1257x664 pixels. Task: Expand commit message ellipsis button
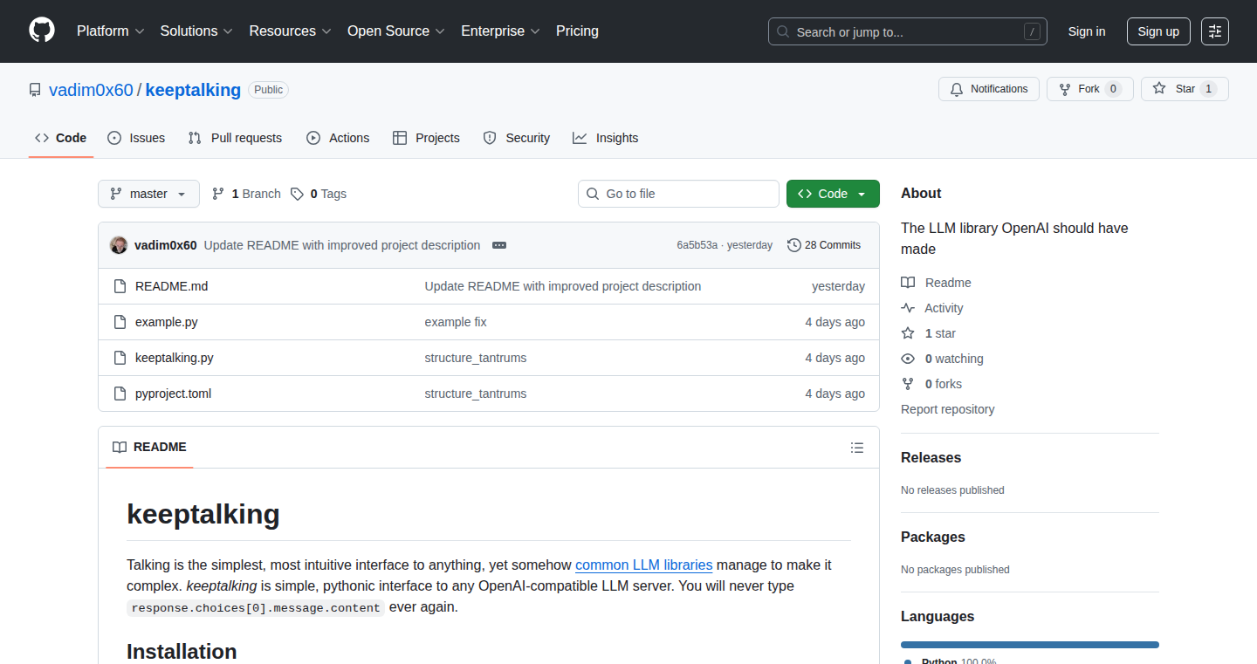pos(499,245)
